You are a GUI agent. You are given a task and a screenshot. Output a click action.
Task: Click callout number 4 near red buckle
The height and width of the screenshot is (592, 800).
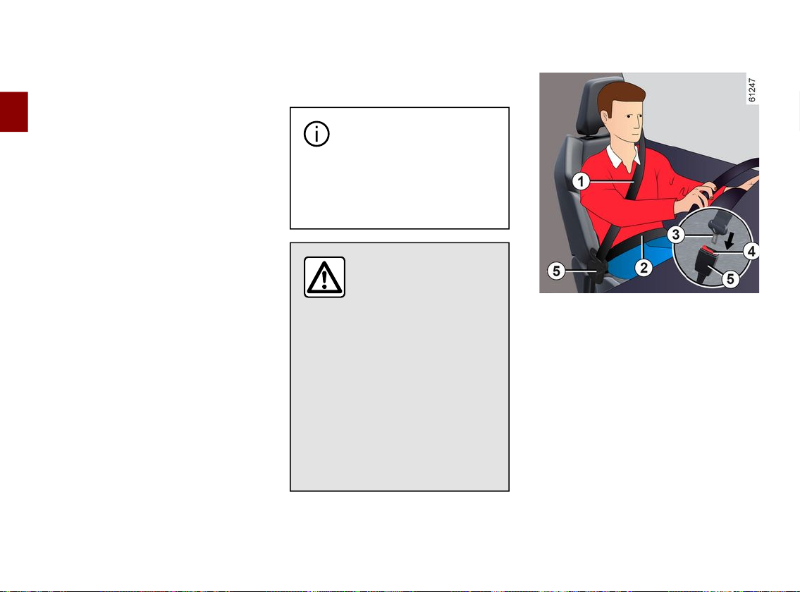click(751, 251)
